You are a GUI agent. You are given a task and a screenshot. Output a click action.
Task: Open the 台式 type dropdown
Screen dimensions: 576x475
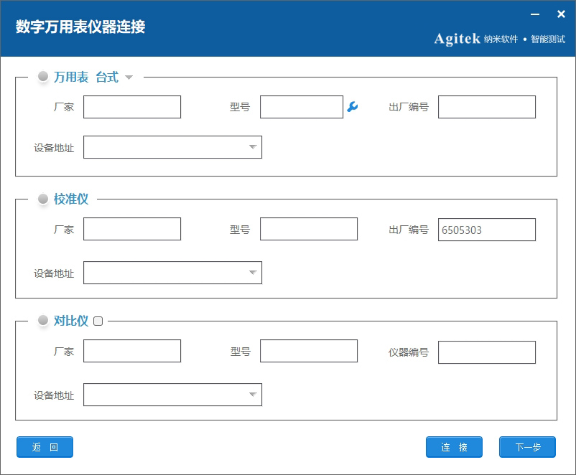point(129,77)
